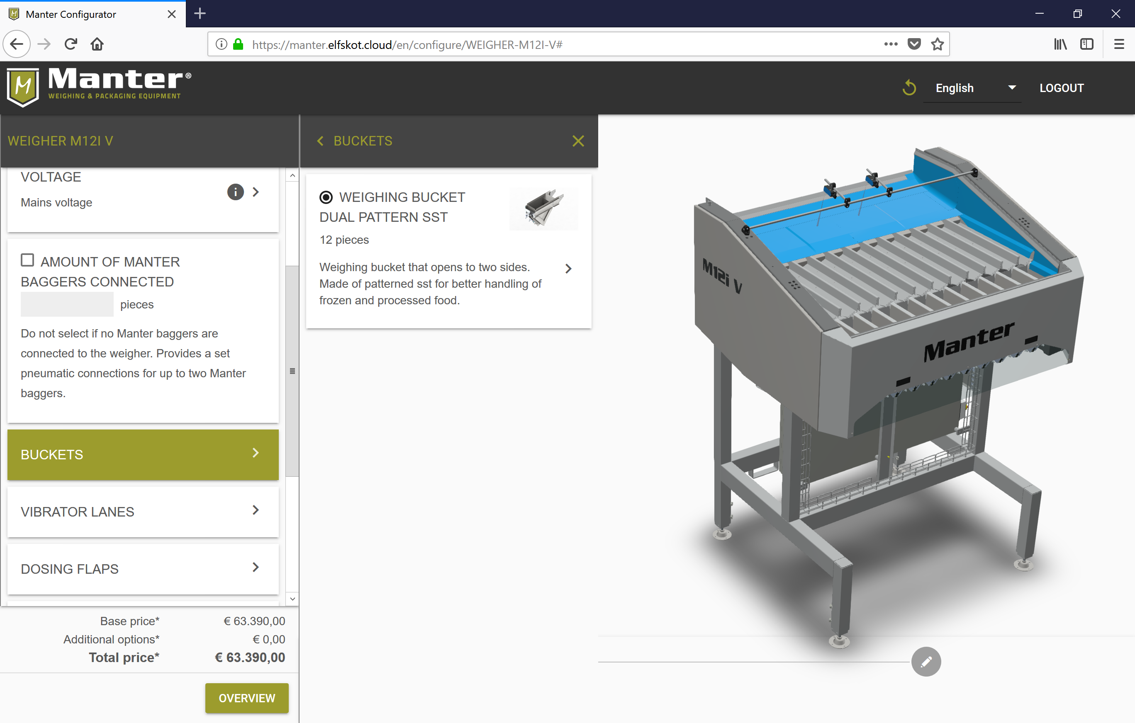Screen dimensions: 1135x723
Task: Click LOGOUT in the header
Action: pyautogui.click(x=1062, y=88)
